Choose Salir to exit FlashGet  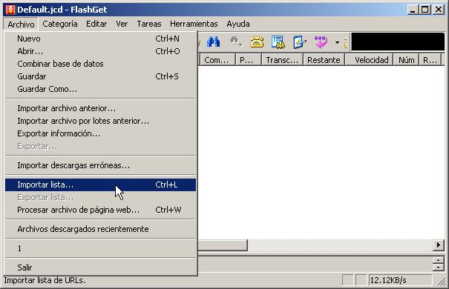[100, 268]
